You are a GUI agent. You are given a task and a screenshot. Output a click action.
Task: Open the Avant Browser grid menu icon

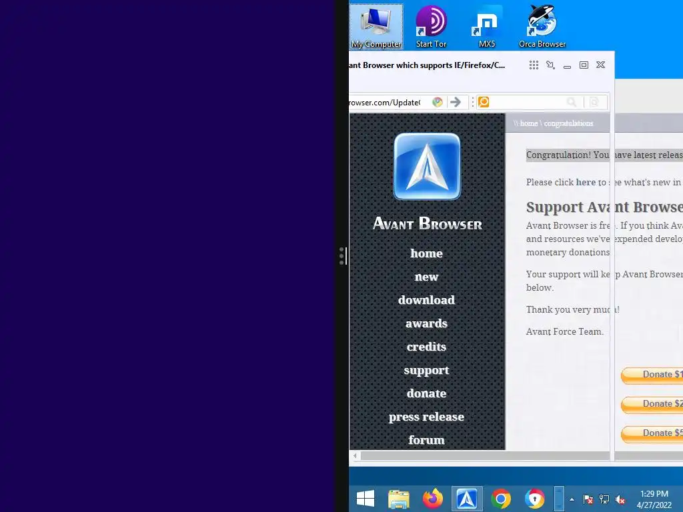tap(534, 65)
